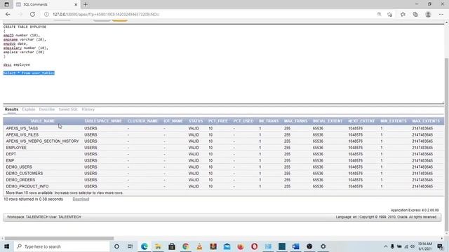Click the zoom magnifier icon in address bar

pyautogui.click(x=379, y=14)
